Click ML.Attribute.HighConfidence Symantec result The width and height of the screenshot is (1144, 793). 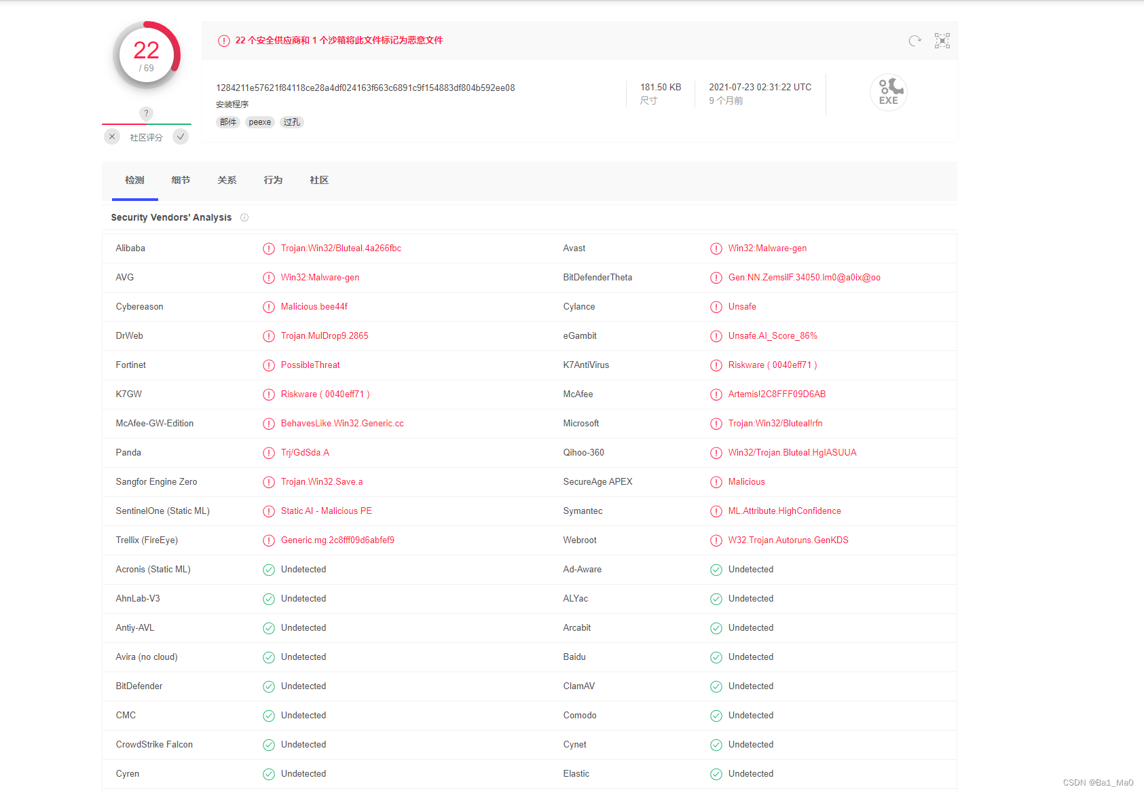[785, 511]
